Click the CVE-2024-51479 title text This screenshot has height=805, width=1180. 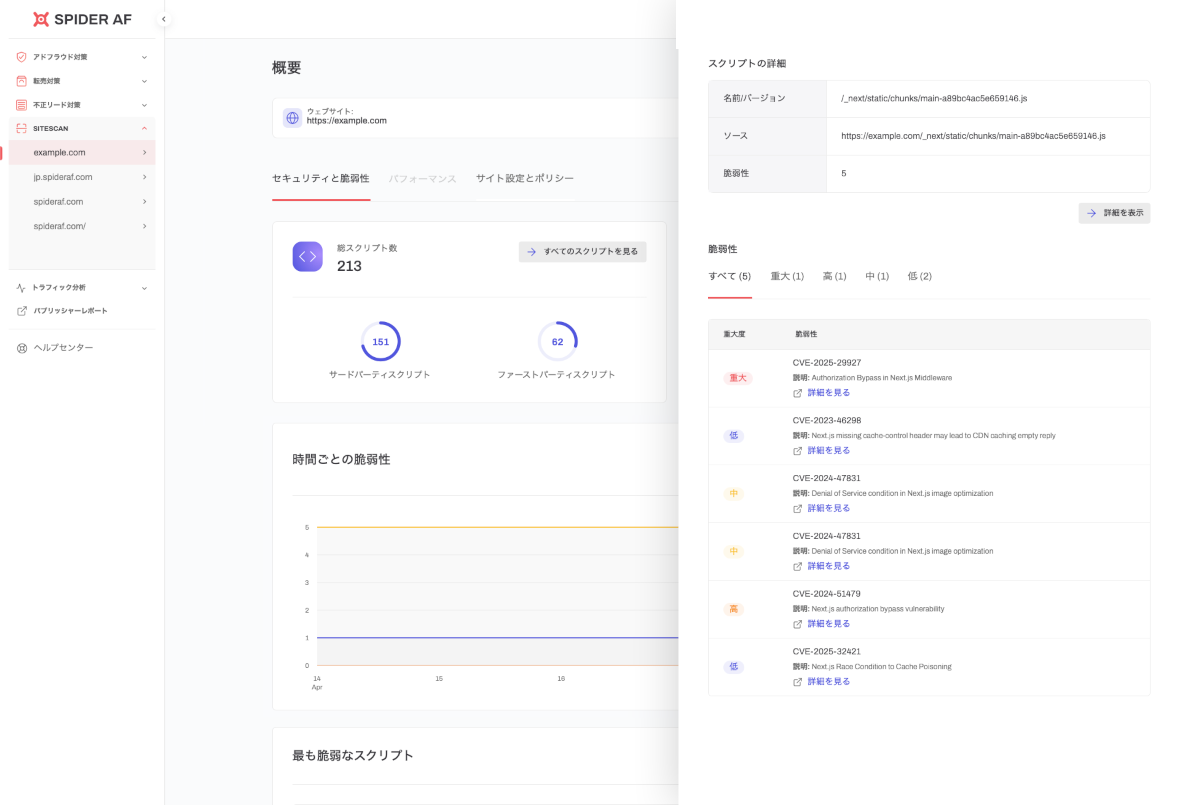(827, 594)
